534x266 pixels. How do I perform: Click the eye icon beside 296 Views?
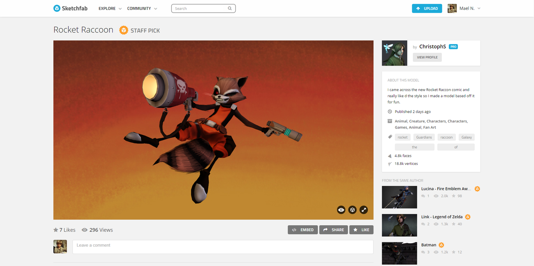pyautogui.click(x=85, y=230)
